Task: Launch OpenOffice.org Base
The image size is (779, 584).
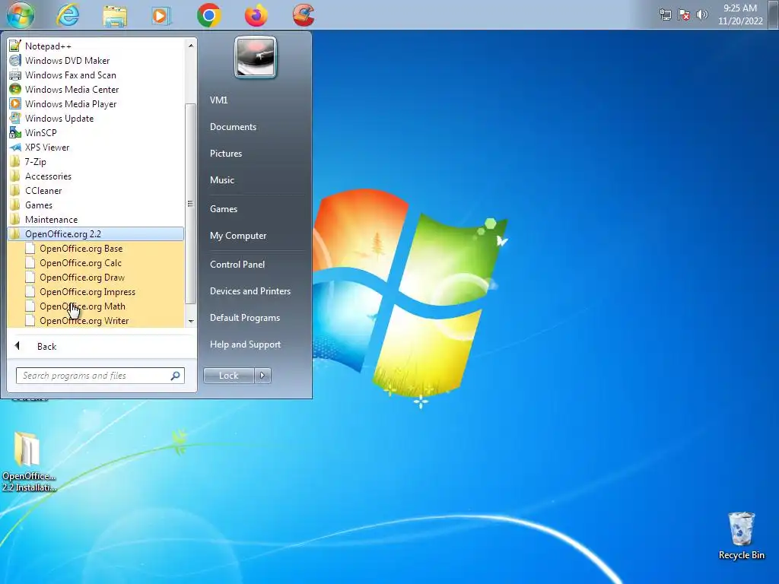Action: point(96,249)
